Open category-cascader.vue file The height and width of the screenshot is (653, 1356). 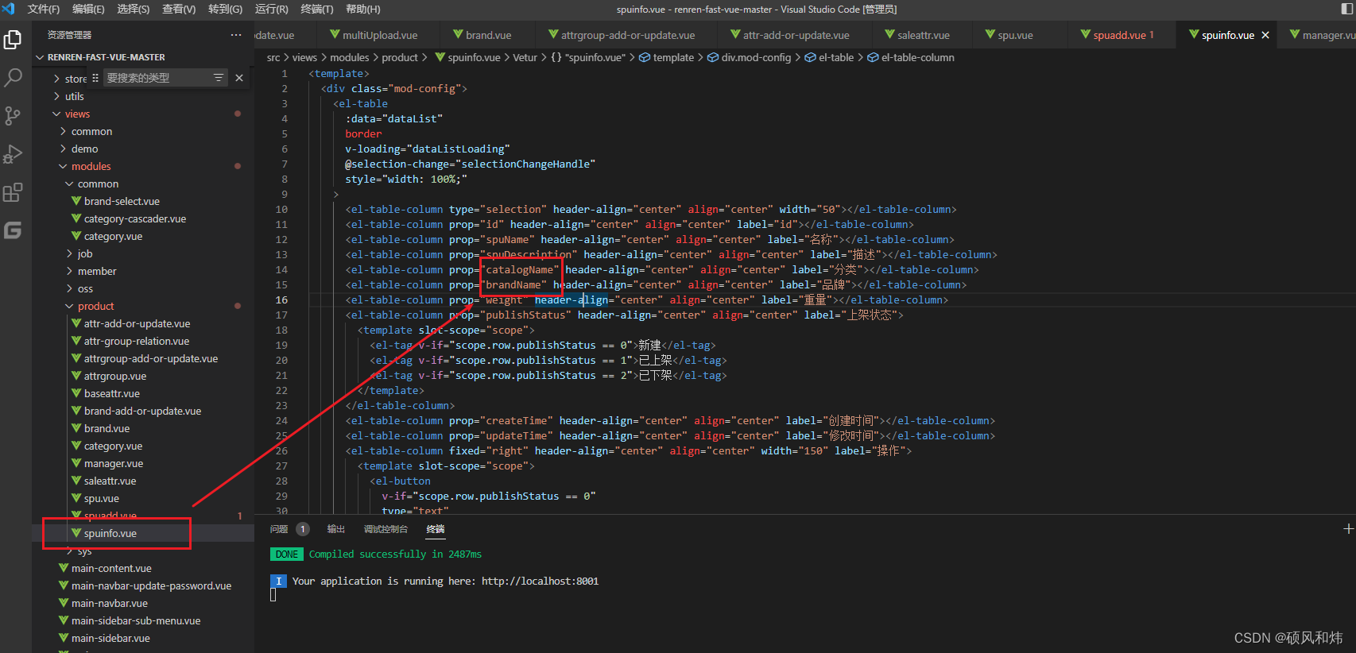click(134, 218)
